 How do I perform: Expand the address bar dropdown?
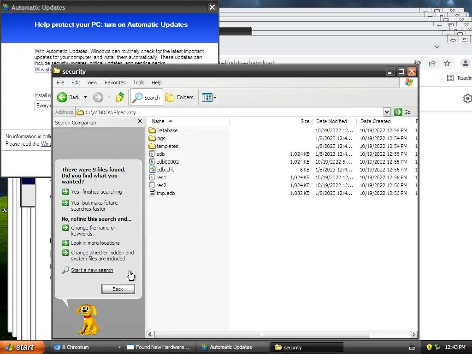click(x=387, y=112)
